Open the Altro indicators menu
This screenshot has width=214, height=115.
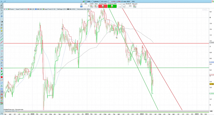pos(89,9)
